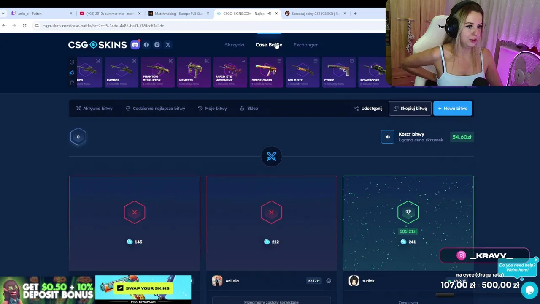Click the z0diak player avatar
The height and width of the screenshot is (304, 540).
tap(354, 281)
